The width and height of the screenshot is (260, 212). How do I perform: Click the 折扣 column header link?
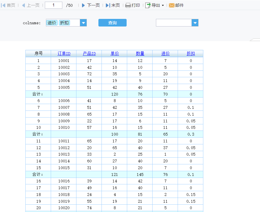point(191,54)
